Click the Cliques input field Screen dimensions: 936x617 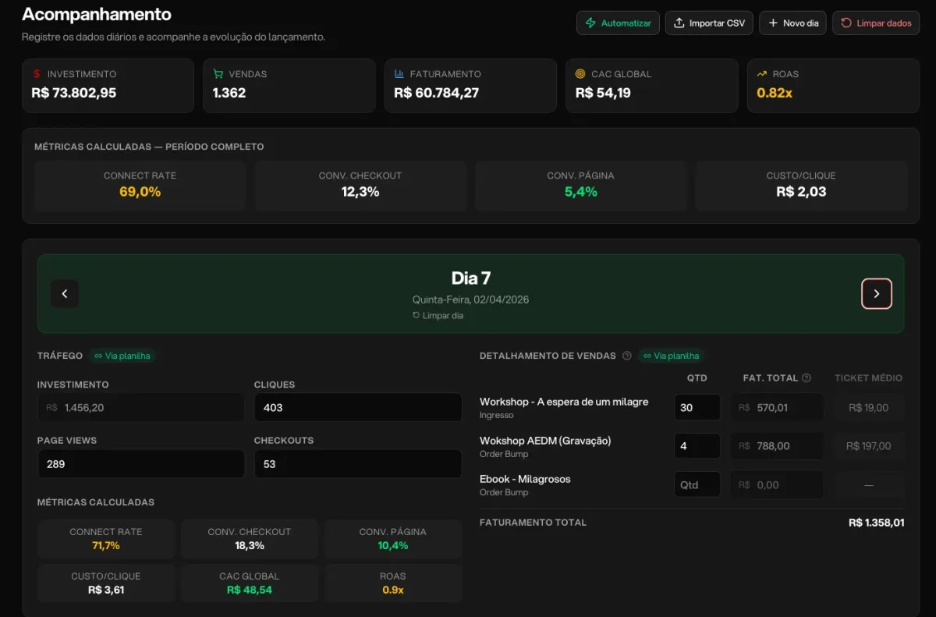click(x=358, y=407)
